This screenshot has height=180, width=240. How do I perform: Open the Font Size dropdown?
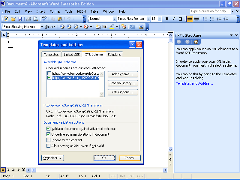pyautogui.click(x=159, y=19)
